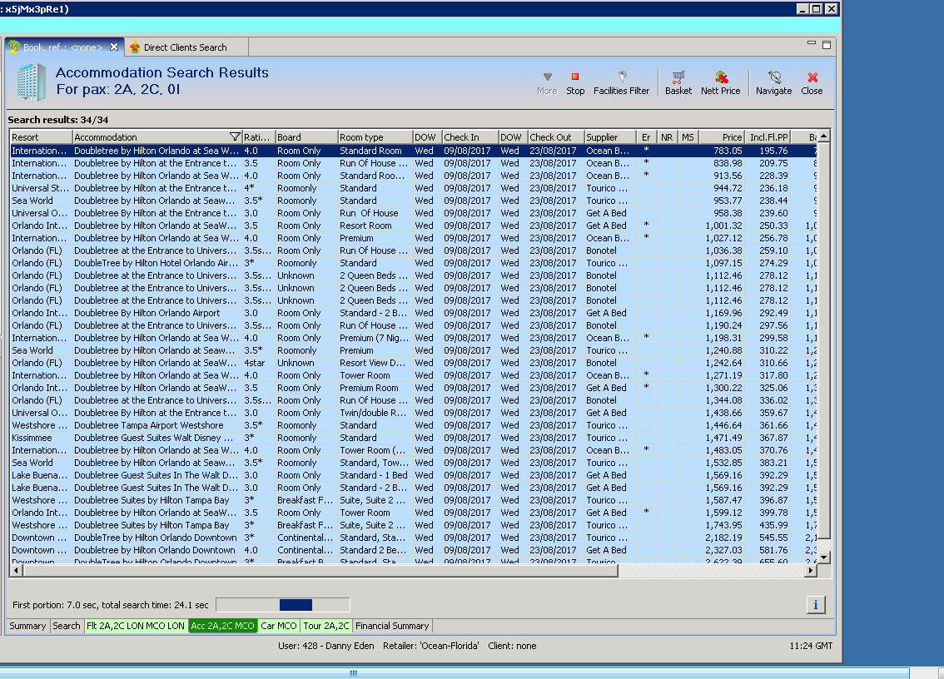
Task: Show the Nett Price
Action: tap(720, 83)
